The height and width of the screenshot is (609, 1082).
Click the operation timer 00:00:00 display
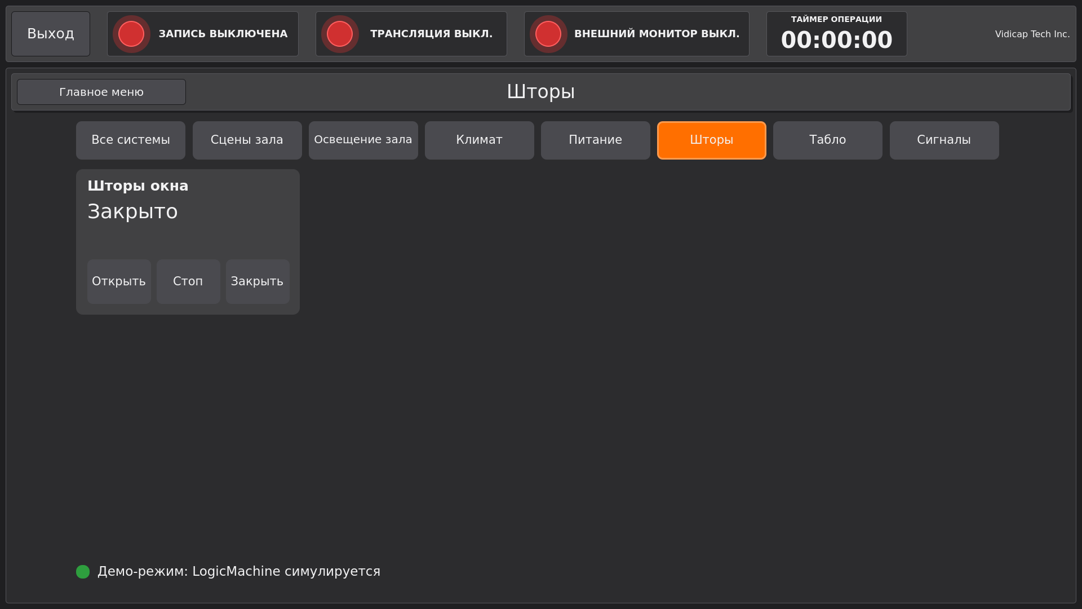pos(837,40)
